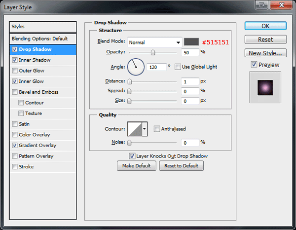Uncheck Layer Knocks Out Drop Shadow
The width and height of the screenshot is (296, 230).
pyautogui.click(x=132, y=156)
